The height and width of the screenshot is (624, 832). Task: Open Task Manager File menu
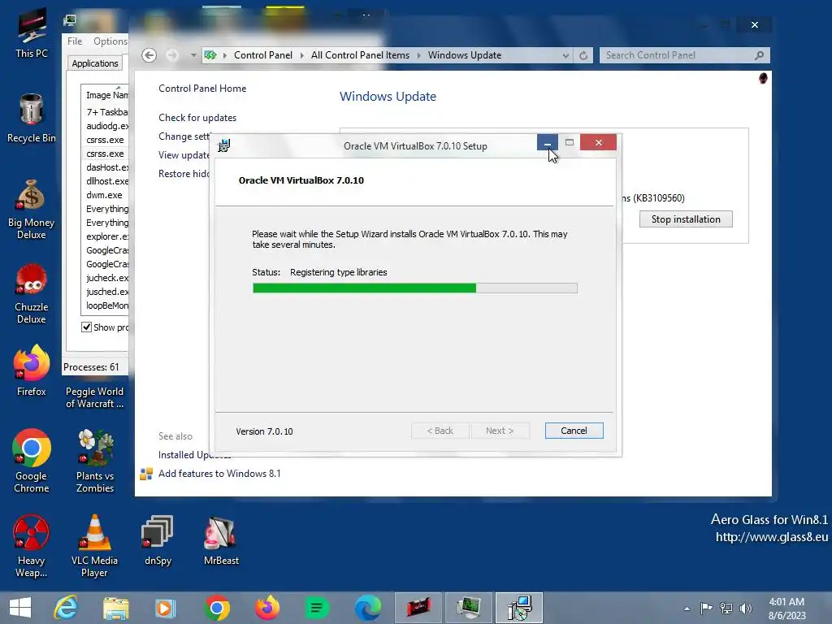[75, 41]
